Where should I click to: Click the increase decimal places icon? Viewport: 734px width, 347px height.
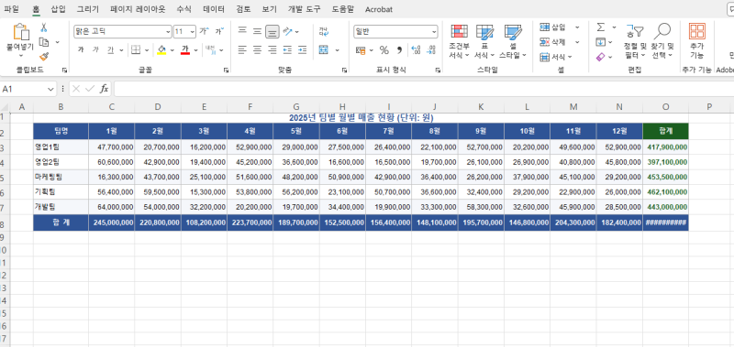(416, 49)
